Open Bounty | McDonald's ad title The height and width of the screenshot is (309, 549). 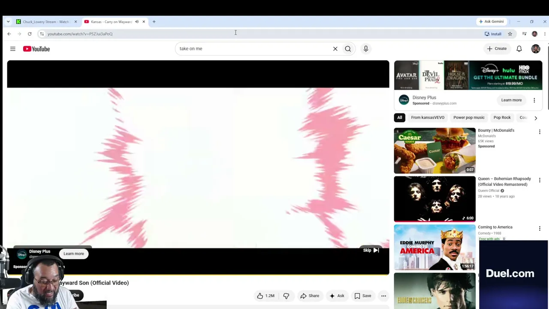(x=496, y=130)
